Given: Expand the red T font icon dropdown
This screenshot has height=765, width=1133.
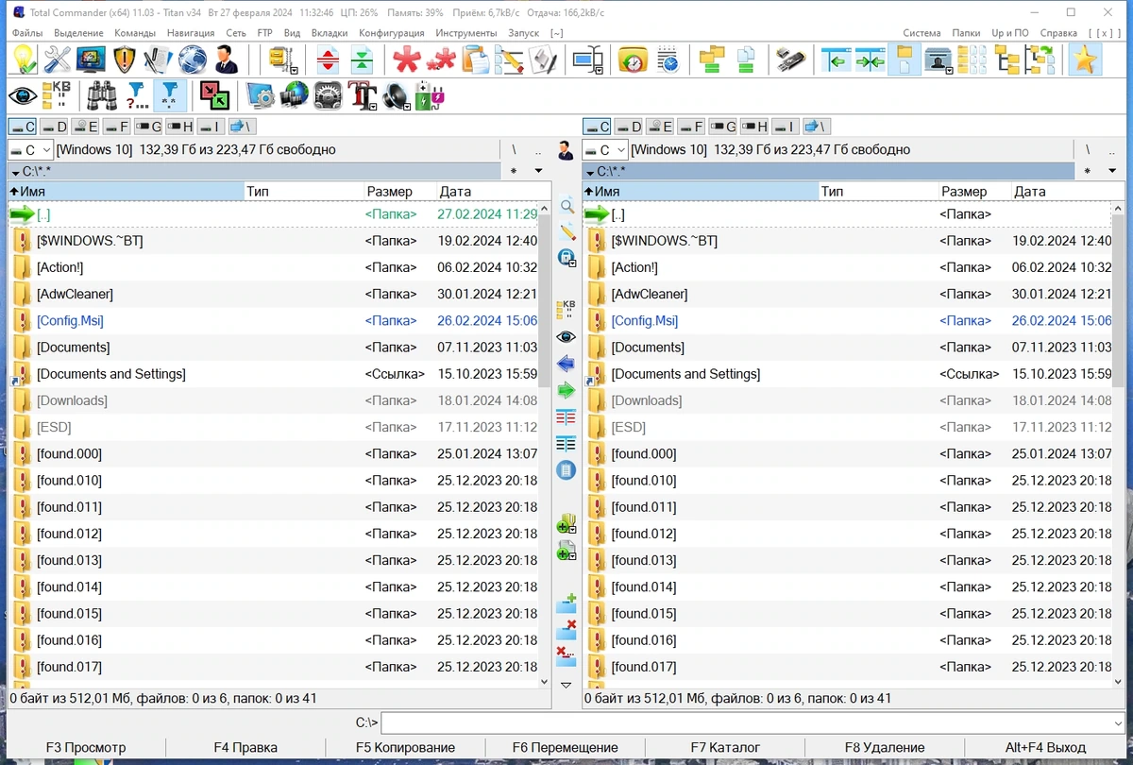Looking at the screenshot, I should pos(374,107).
